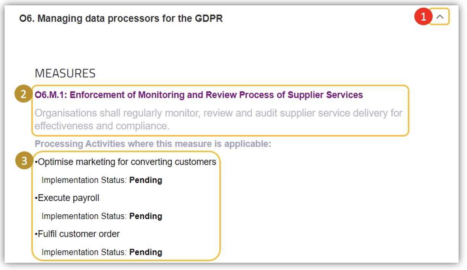Select the Execute payroll activity

(x=69, y=198)
